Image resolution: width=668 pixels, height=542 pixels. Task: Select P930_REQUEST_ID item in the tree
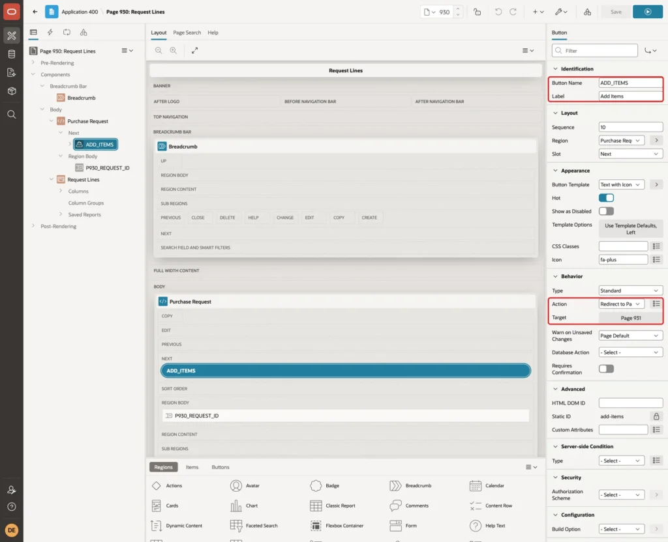click(108, 168)
